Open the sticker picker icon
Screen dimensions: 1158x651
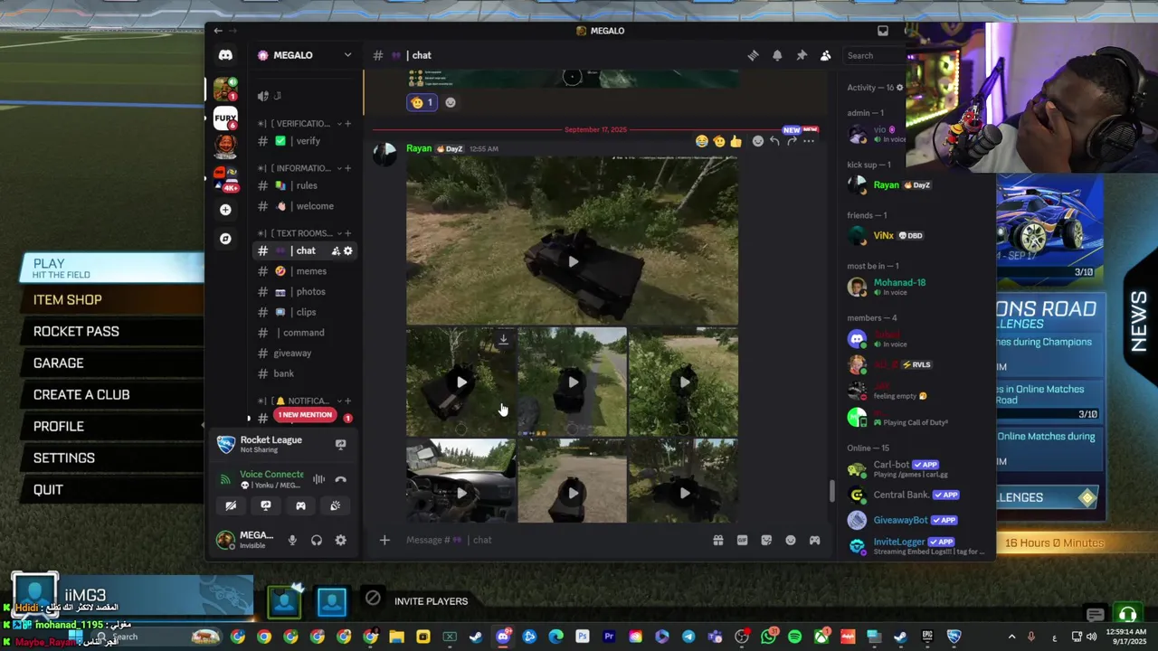pos(766,540)
